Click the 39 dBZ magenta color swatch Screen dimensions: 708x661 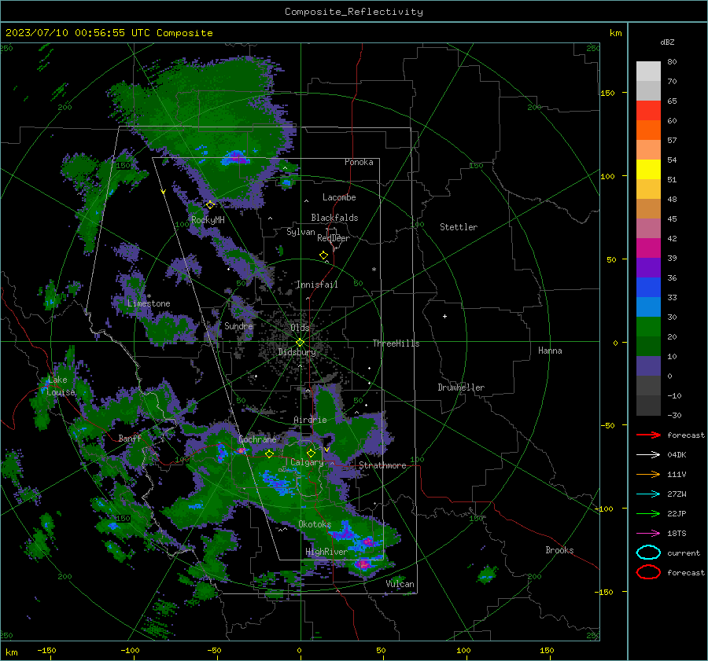(x=648, y=248)
